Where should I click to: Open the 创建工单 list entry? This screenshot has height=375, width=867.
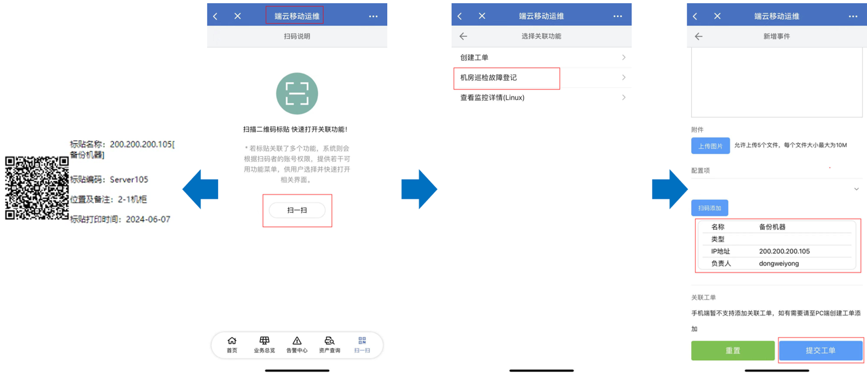(541, 57)
